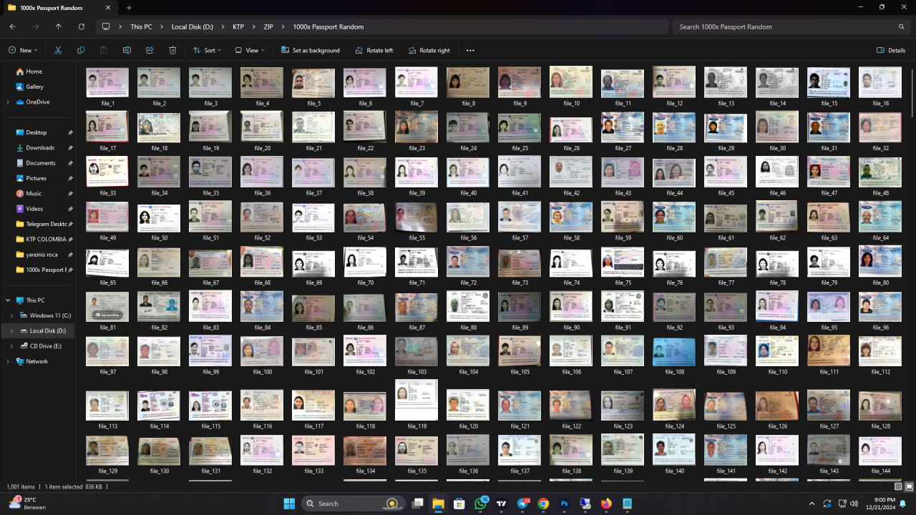Open the Windows Start menu
This screenshot has height=515, width=916.
(289, 504)
